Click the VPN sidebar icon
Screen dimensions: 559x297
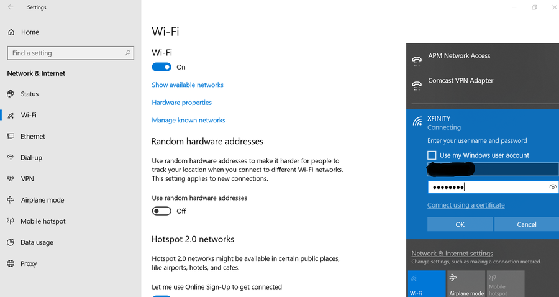pyautogui.click(x=11, y=178)
